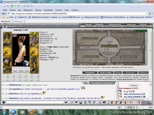The height and width of the screenshot is (115, 154).
Task: Open the Capital City bookmark
Action: 21,17
